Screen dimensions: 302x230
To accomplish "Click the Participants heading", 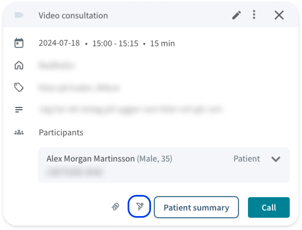I will coord(61,133).
